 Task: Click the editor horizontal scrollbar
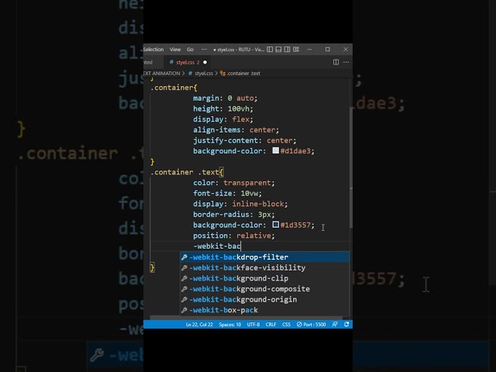click(246, 317)
